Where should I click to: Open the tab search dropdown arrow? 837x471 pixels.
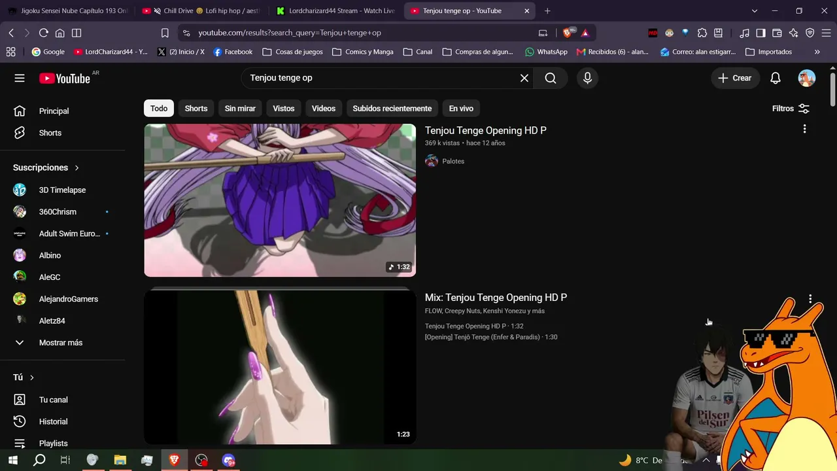click(x=755, y=10)
